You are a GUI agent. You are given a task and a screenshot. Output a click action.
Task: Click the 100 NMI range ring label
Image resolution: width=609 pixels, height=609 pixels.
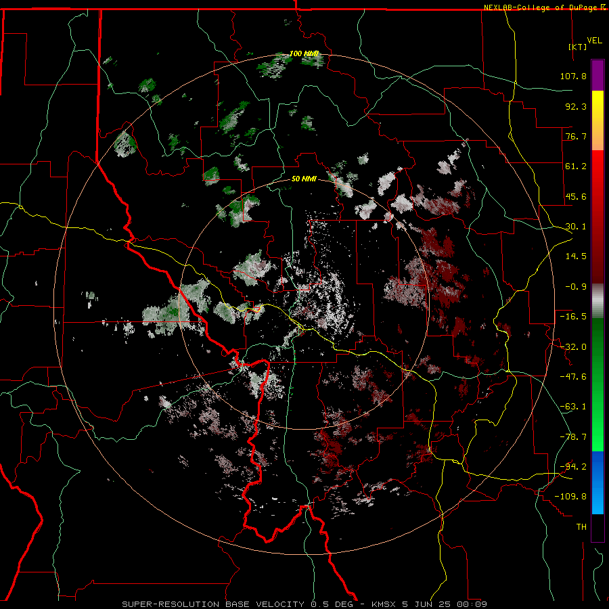(x=304, y=53)
